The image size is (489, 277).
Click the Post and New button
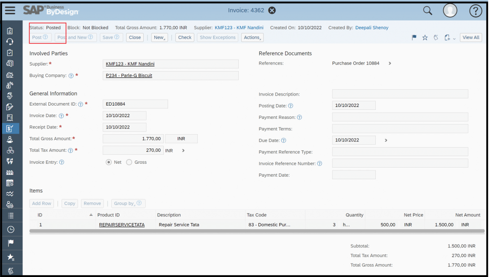click(x=75, y=37)
